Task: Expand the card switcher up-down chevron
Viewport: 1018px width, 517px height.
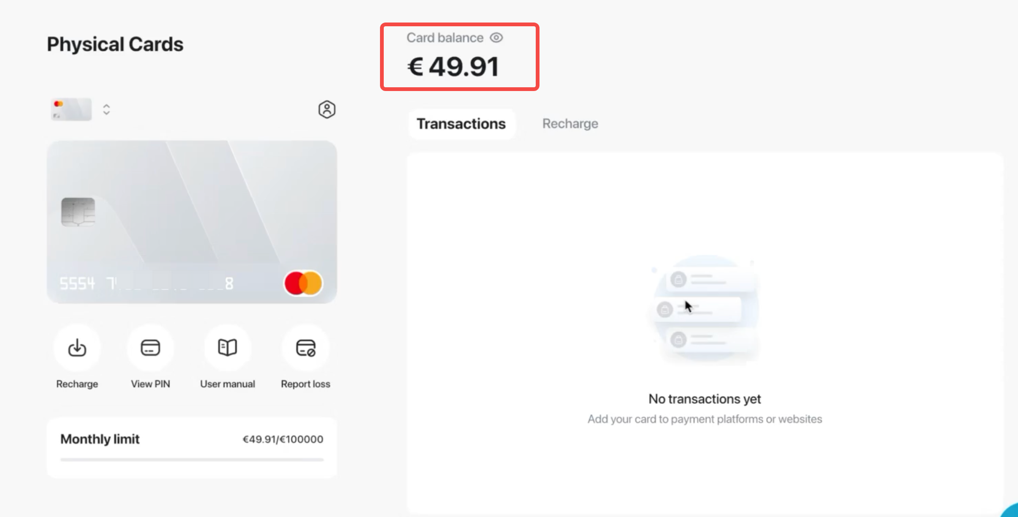Action: click(106, 110)
